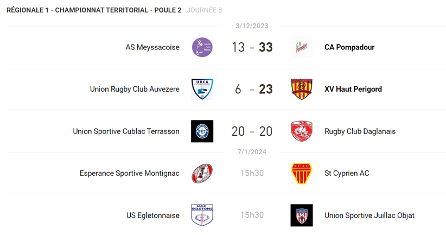The height and width of the screenshot is (235, 446).
Task: Click the Rugby Club Daglanais team name
Action: coord(360,131)
